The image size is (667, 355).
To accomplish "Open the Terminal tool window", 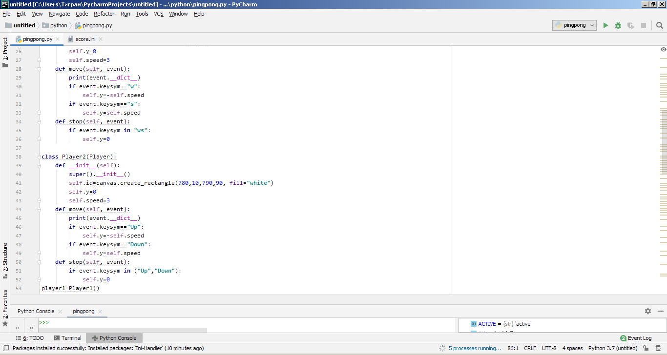I will 67,338.
